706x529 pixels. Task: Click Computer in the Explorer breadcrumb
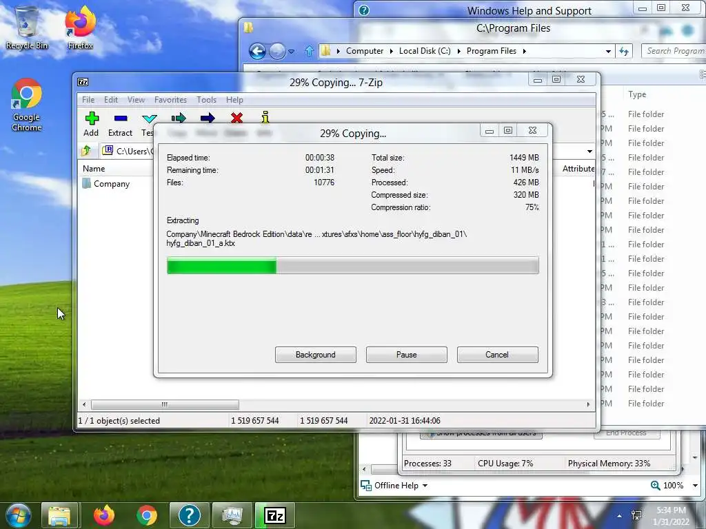point(365,51)
